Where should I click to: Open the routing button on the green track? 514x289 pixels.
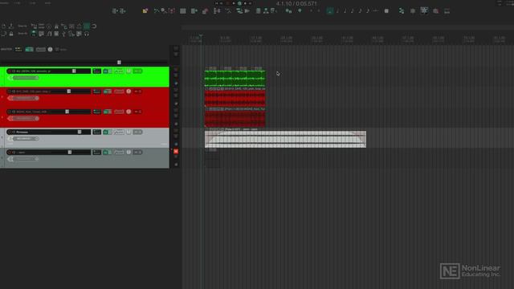click(x=96, y=71)
